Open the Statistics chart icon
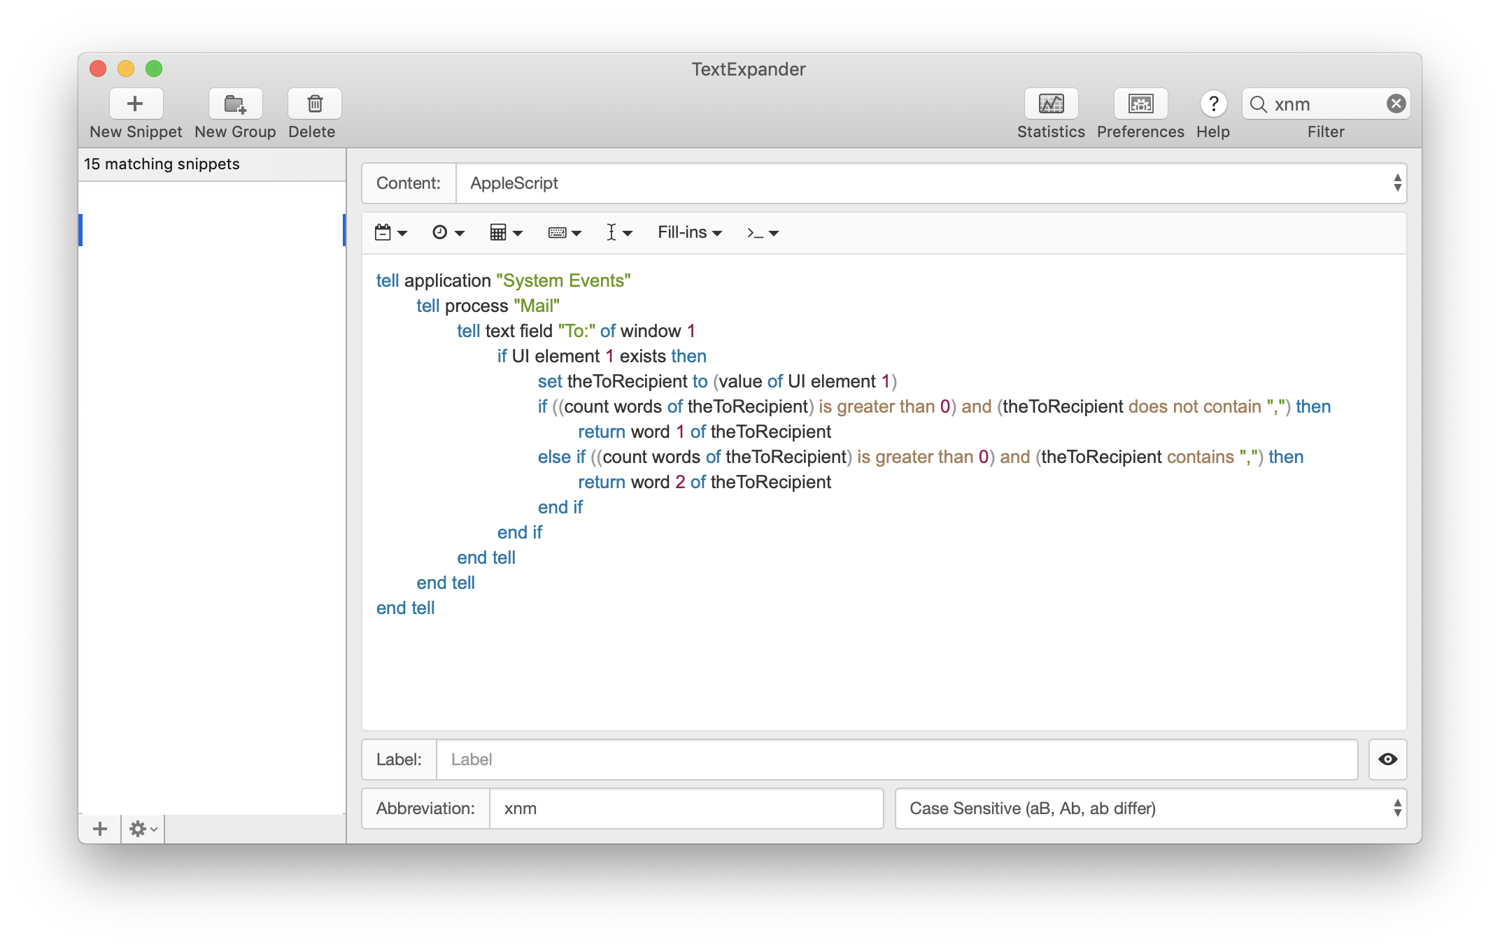The image size is (1500, 947). click(1051, 104)
